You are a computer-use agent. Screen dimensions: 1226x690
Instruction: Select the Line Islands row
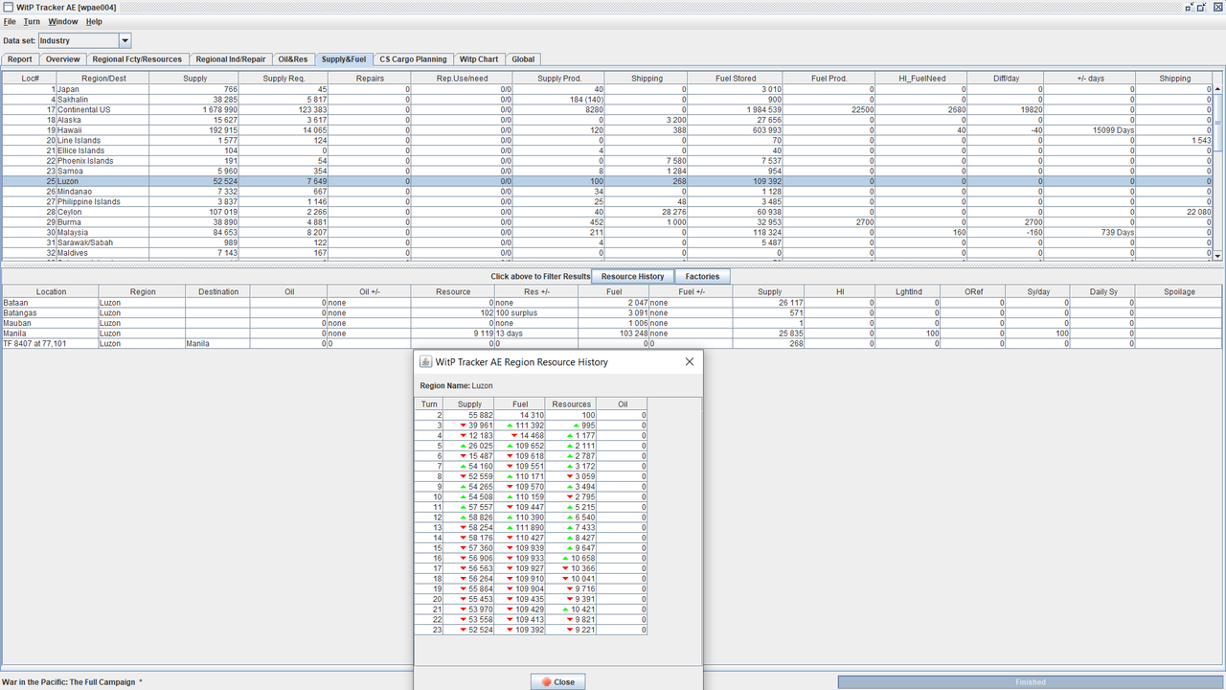click(x=607, y=141)
